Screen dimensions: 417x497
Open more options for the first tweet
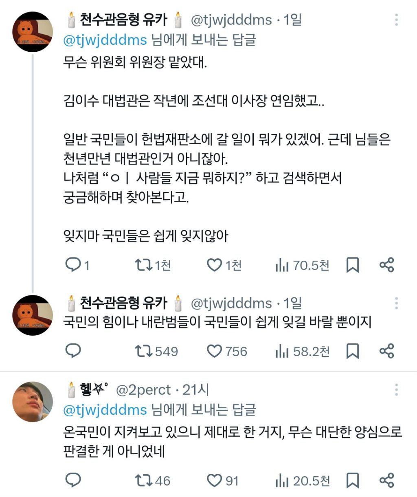point(396,20)
